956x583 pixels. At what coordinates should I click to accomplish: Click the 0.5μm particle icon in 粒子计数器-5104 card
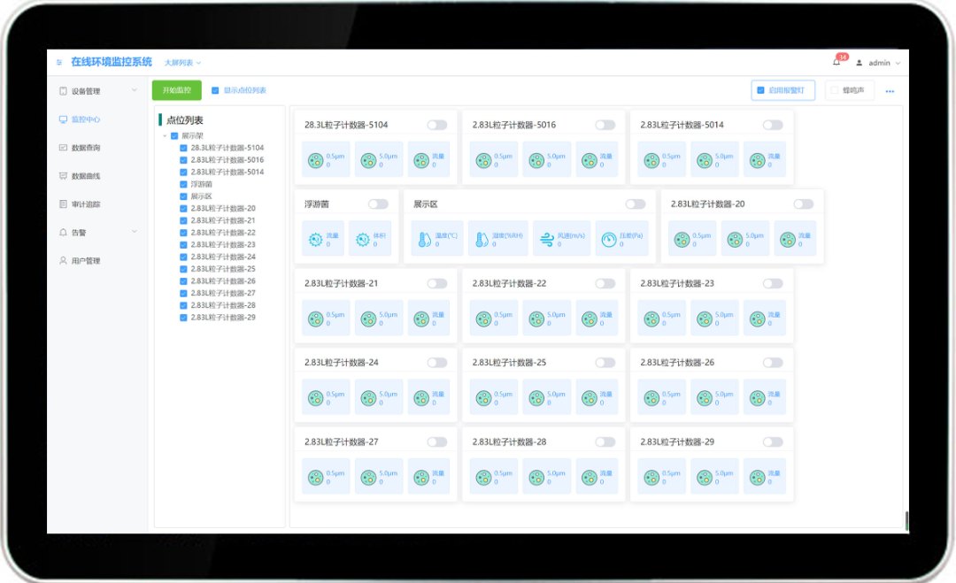click(315, 161)
